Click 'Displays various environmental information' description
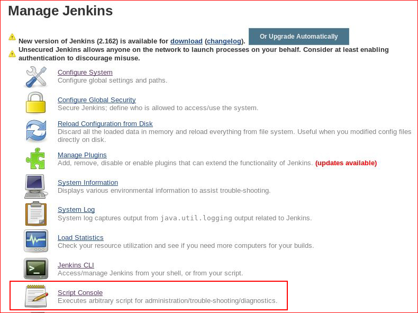The width and height of the screenshot is (418, 313). [x=164, y=191]
